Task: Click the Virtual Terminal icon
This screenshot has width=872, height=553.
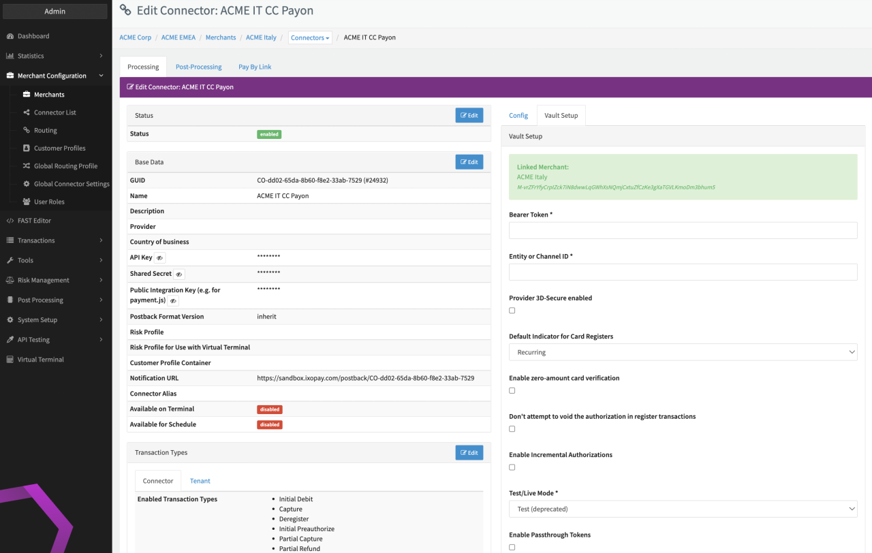Action: (x=10, y=360)
